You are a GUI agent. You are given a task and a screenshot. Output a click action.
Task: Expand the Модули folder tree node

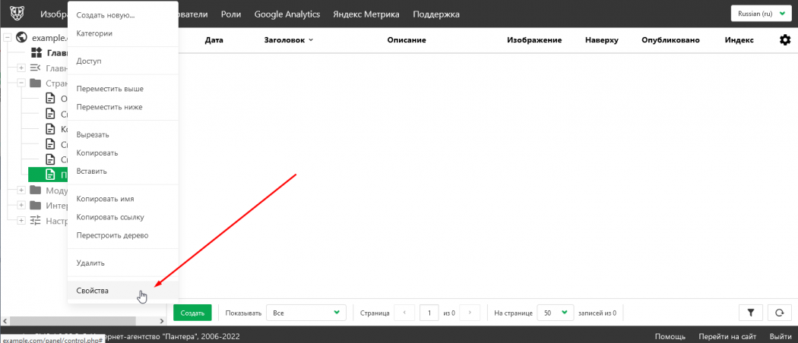pyautogui.click(x=21, y=190)
